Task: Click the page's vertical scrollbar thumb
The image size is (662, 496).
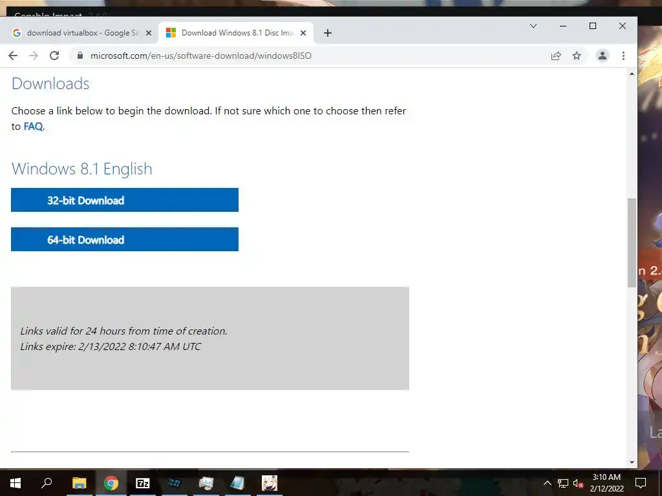Action: pos(632,243)
